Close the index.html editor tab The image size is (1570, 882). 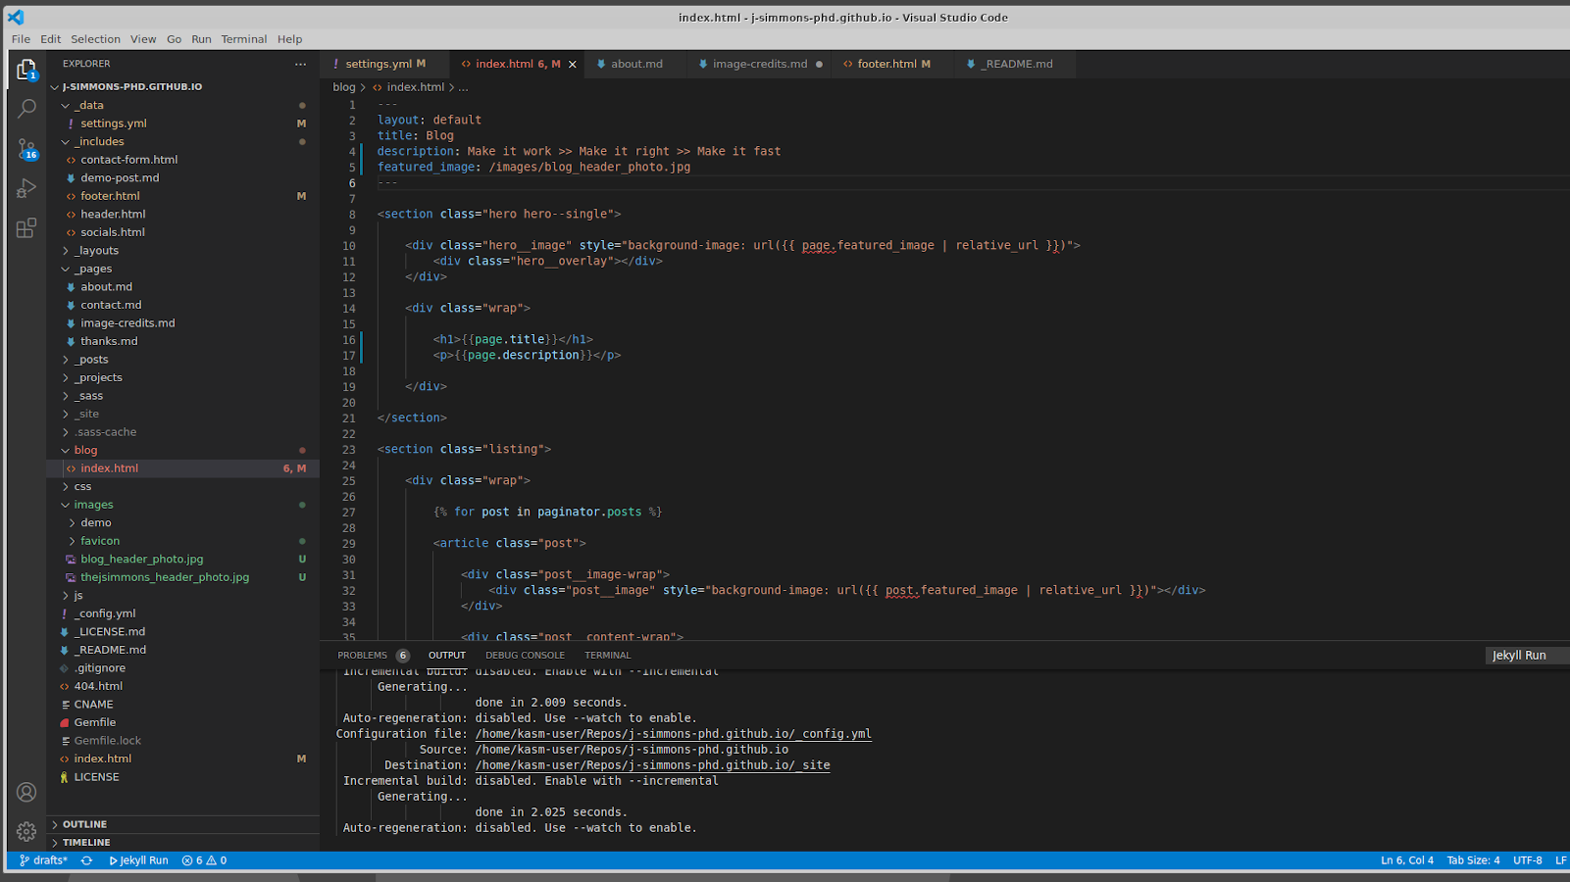(x=573, y=65)
